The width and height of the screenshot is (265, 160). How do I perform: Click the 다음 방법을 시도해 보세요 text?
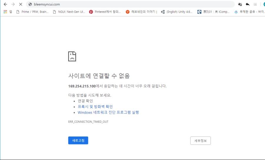(90, 95)
